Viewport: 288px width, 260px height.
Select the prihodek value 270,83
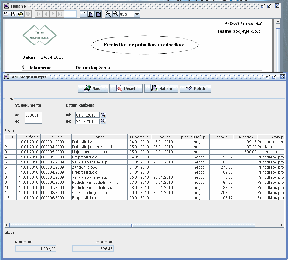221,167
